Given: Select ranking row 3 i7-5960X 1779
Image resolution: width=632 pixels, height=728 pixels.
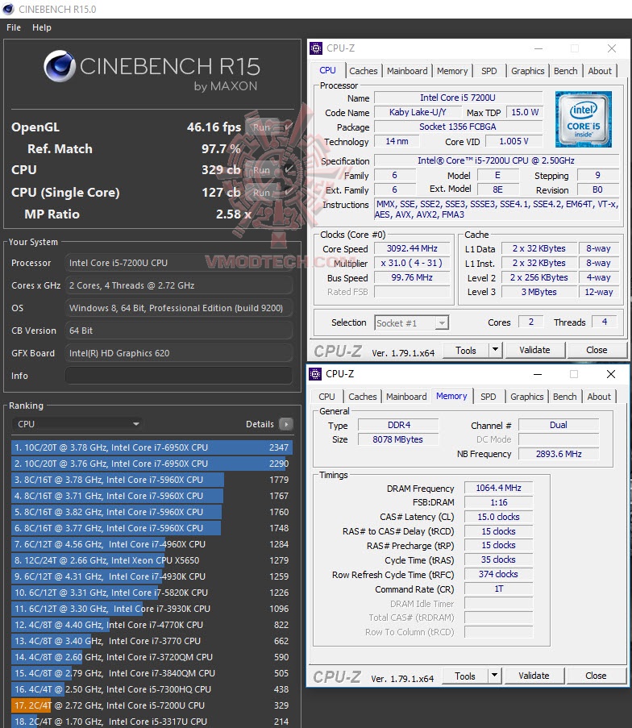Looking at the screenshot, I should (x=152, y=480).
